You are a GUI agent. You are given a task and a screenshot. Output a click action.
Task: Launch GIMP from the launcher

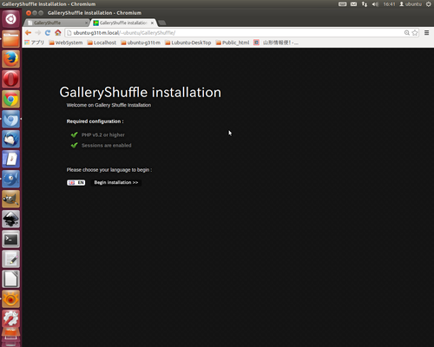click(11, 199)
